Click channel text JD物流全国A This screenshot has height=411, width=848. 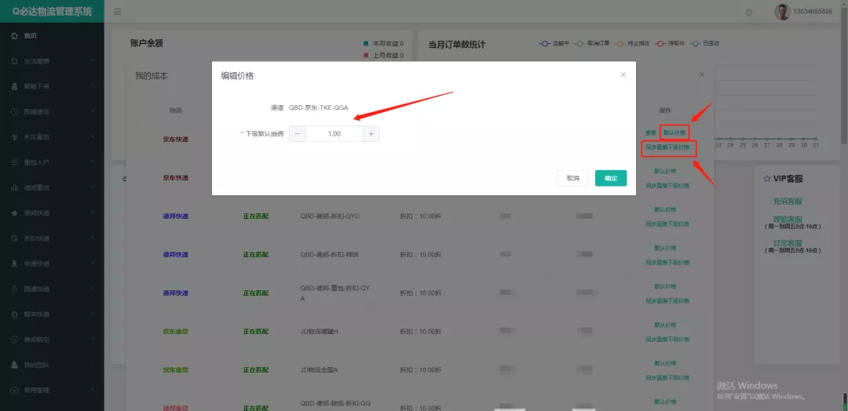[x=319, y=370]
